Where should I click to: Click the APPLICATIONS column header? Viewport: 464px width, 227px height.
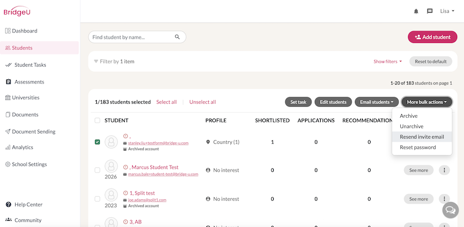pos(316,120)
